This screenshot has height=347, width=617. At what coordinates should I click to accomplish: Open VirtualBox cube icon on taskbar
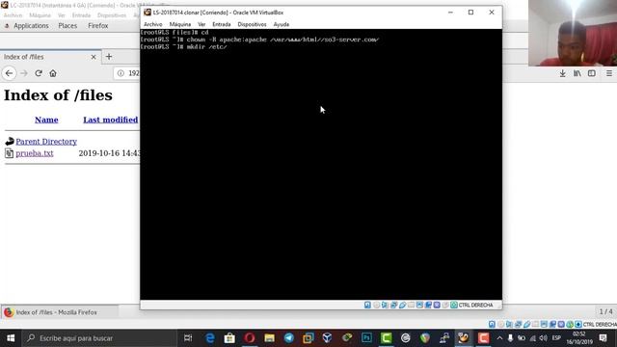point(327,338)
